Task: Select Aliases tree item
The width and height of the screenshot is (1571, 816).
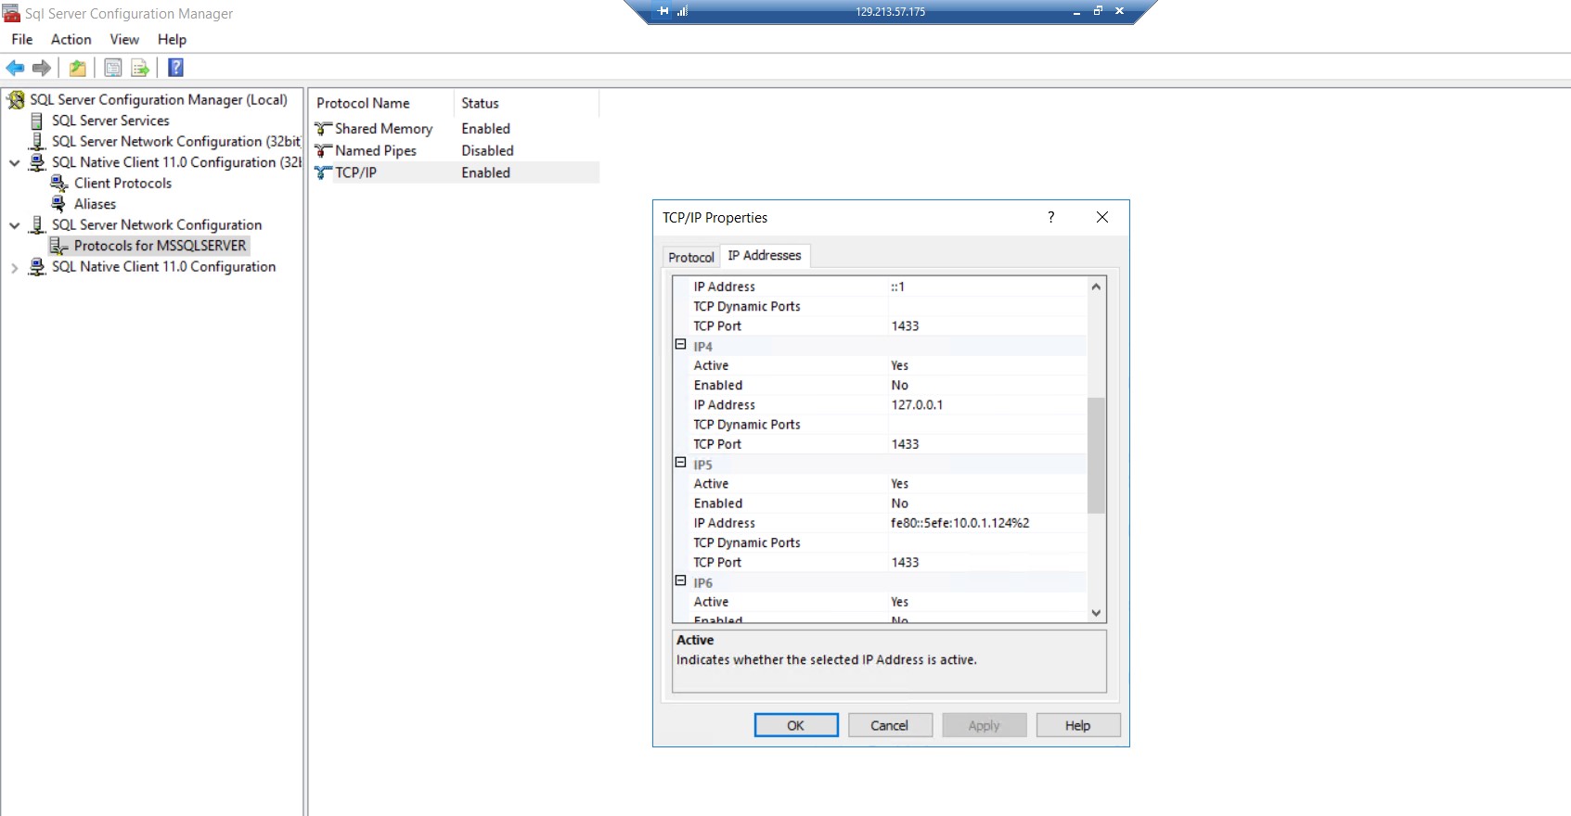Action: click(x=95, y=204)
